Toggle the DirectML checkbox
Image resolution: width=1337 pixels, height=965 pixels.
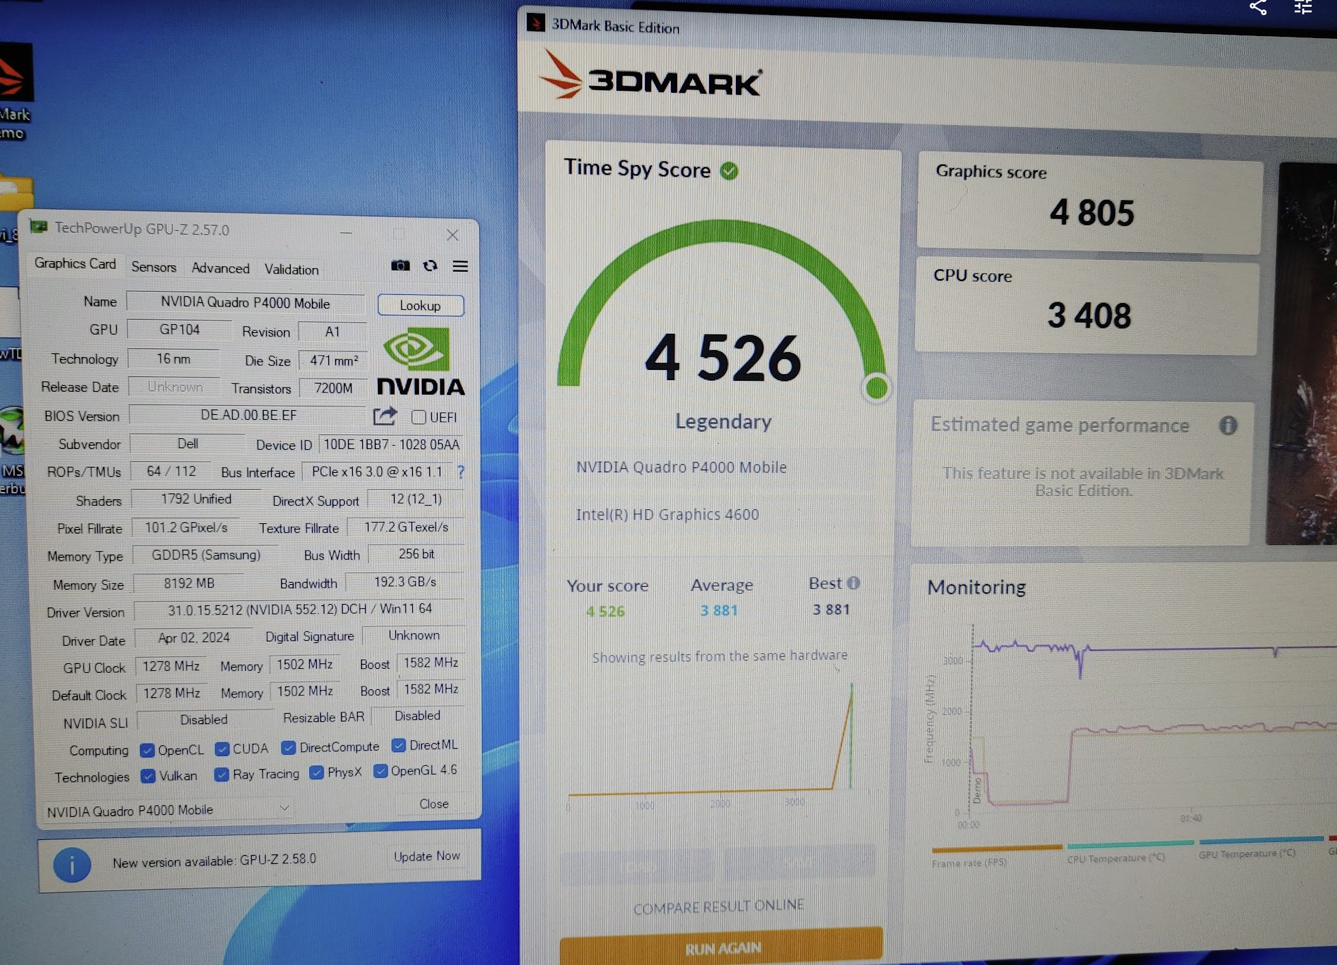click(399, 745)
